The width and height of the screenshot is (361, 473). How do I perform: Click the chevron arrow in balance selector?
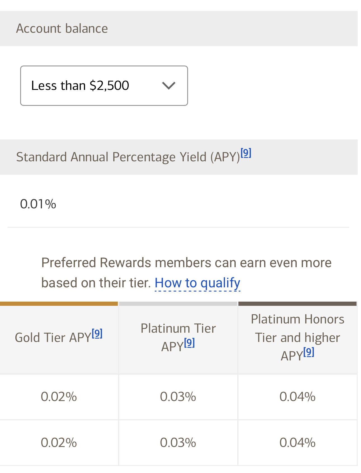(x=168, y=86)
